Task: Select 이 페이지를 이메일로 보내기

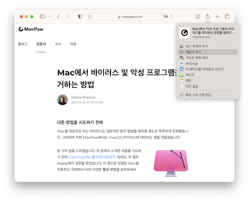Action: pyautogui.click(x=208, y=69)
